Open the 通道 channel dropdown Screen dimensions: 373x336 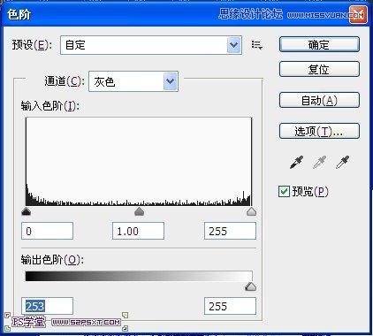(x=133, y=81)
